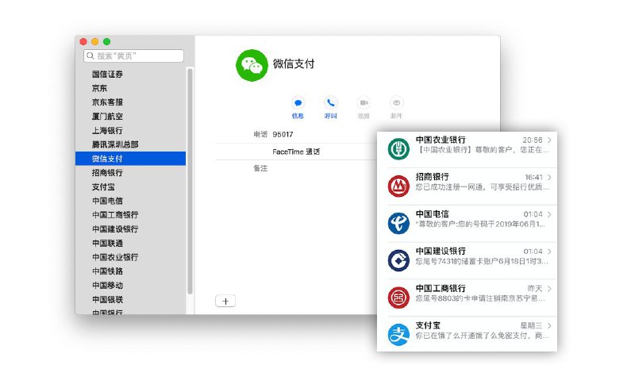Open the 支付宝 message chevron
Viewport: 635px width, 388px height.
click(549, 325)
